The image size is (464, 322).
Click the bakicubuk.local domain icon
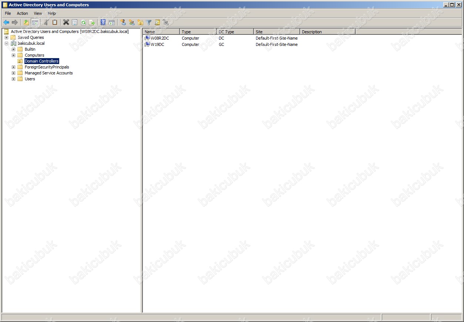click(x=13, y=43)
